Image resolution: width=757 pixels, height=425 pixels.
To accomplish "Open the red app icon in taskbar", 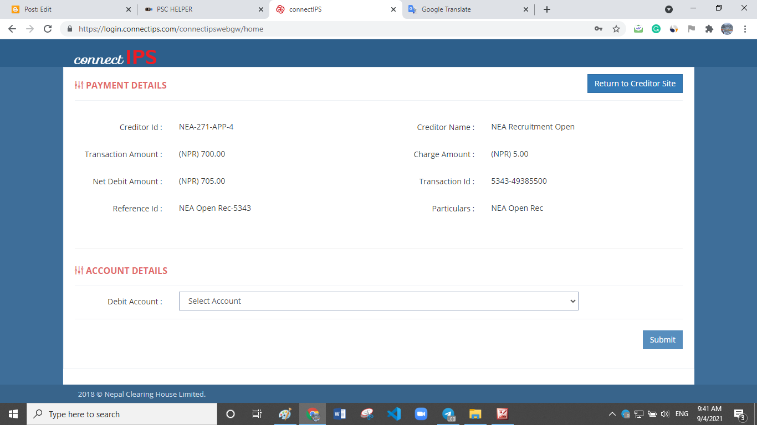I will [503, 414].
